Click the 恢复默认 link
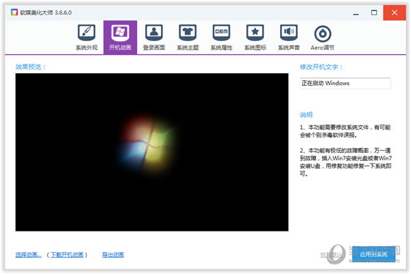Viewport: 411px width, 274px height. (x=332, y=255)
